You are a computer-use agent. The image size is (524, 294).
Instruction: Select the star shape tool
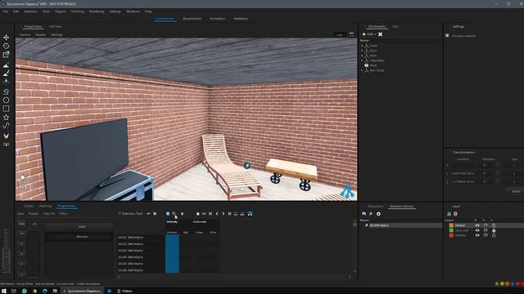coord(6,118)
